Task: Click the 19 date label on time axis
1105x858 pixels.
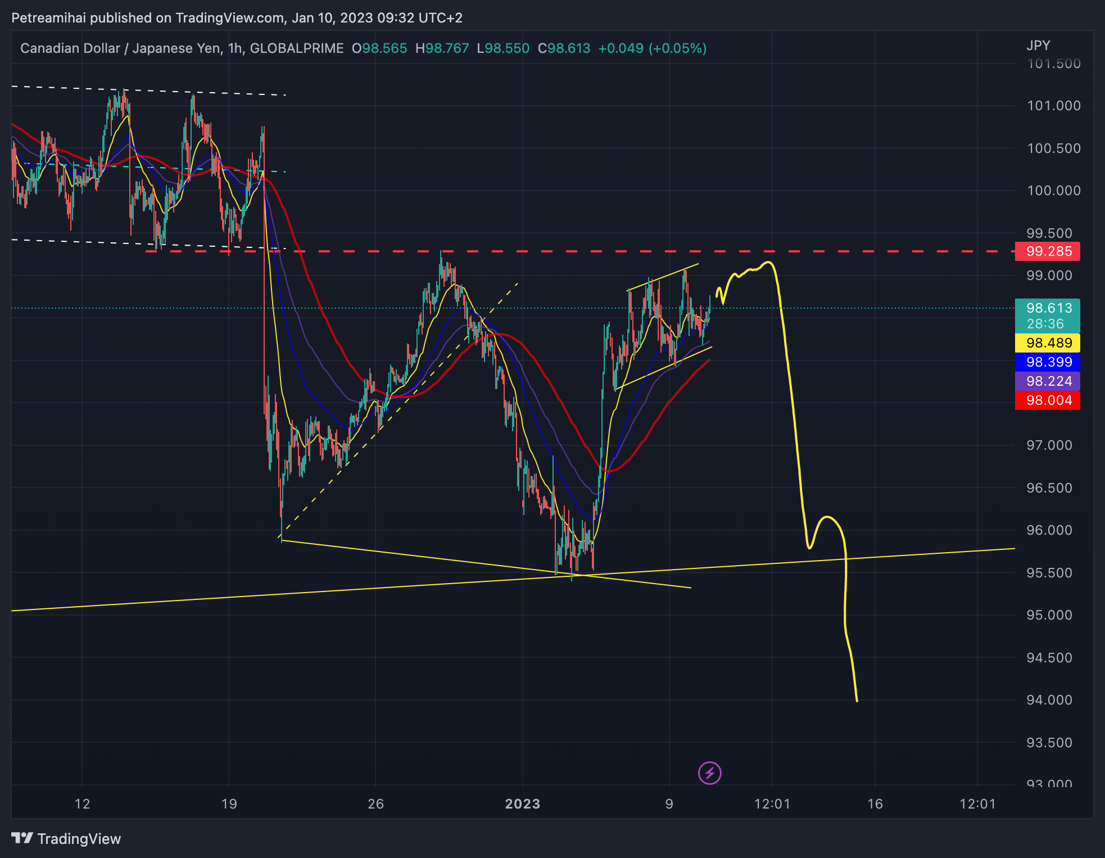Action: [229, 804]
